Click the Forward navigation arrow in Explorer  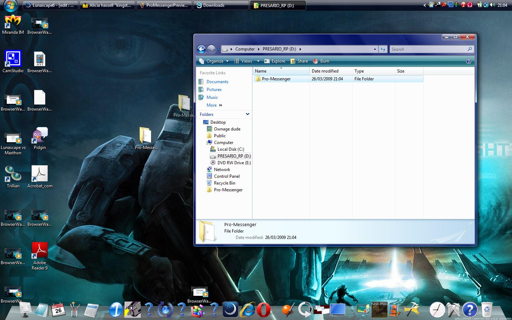211,49
